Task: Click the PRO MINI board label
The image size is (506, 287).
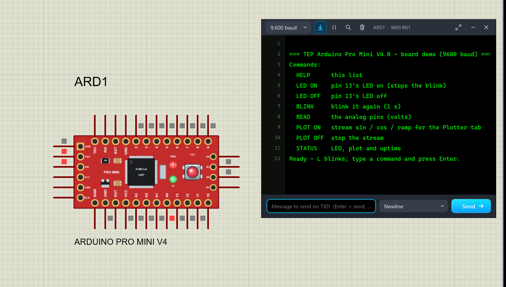Action: pos(111,172)
